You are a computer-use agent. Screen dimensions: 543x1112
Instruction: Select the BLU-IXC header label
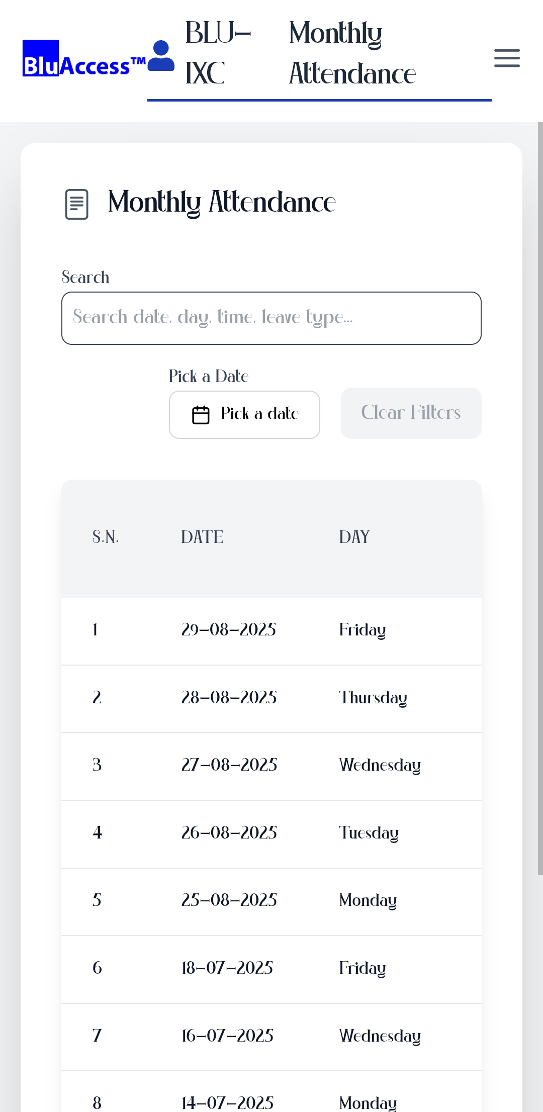click(218, 53)
